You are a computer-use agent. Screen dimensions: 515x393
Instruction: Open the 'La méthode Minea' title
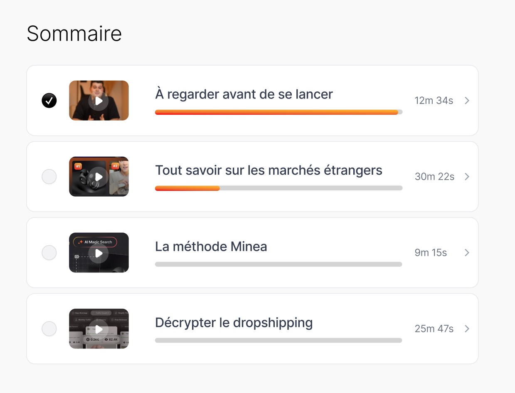tap(211, 247)
